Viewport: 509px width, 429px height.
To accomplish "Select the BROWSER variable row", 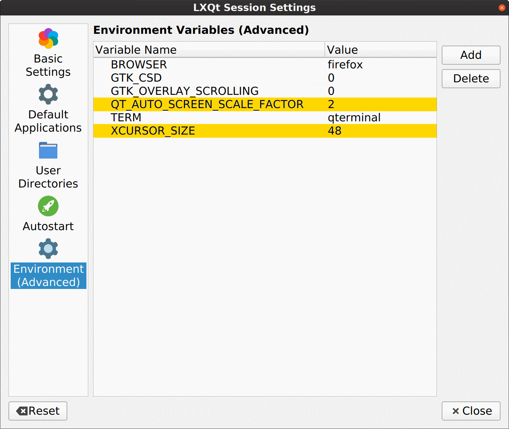I will click(x=139, y=65).
